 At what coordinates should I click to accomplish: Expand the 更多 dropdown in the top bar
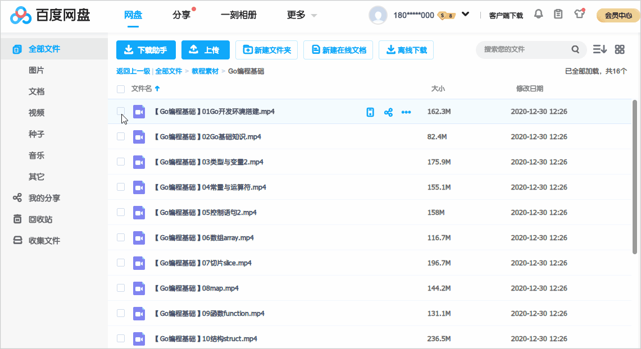(x=301, y=15)
